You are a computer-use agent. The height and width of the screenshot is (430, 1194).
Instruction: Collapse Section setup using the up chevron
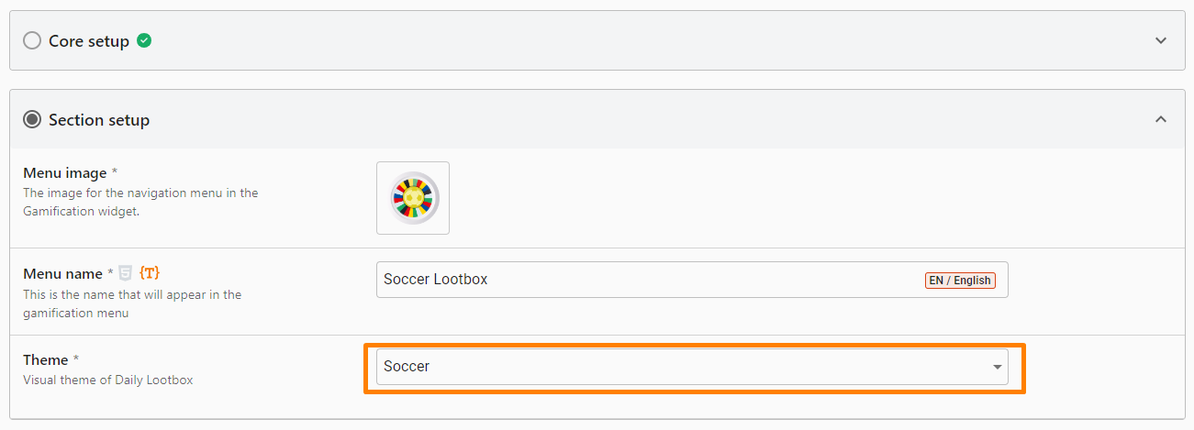pos(1161,119)
